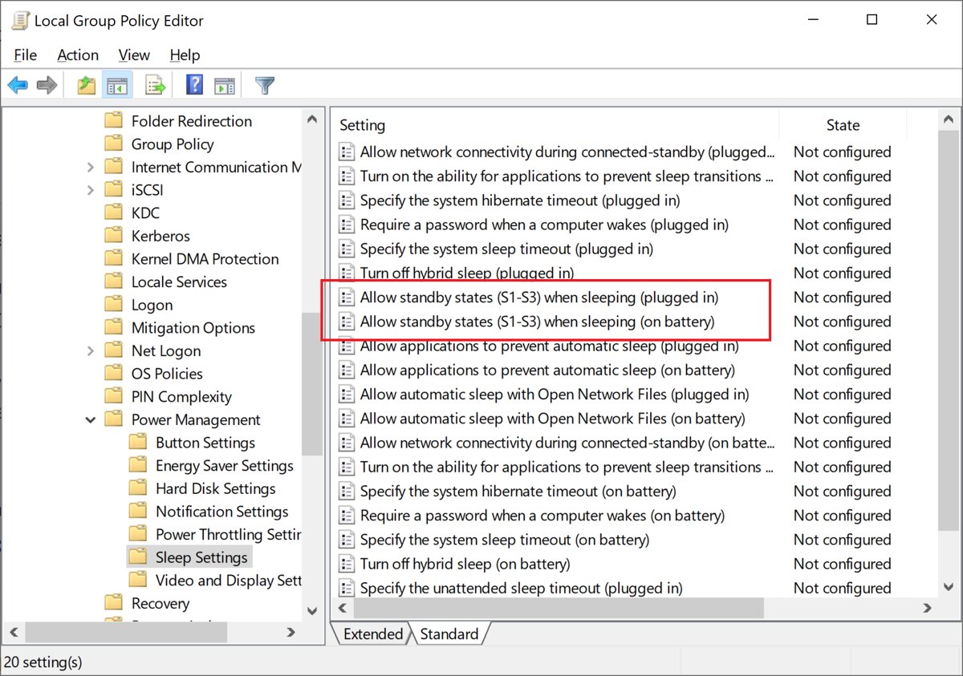Image resolution: width=963 pixels, height=676 pixels.
Task: Select the Logon tree item
Action: (x=152, y=305)
